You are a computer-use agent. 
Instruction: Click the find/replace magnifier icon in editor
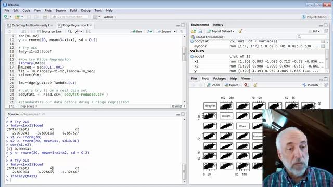70,31
